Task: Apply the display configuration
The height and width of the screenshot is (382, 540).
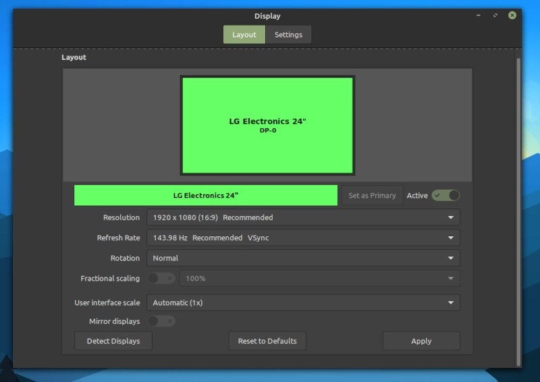Action: pos(421,341)
